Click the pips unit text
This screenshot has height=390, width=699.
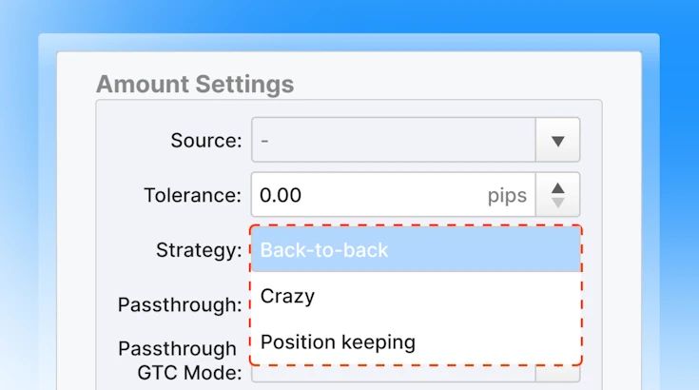pos(507,196)
